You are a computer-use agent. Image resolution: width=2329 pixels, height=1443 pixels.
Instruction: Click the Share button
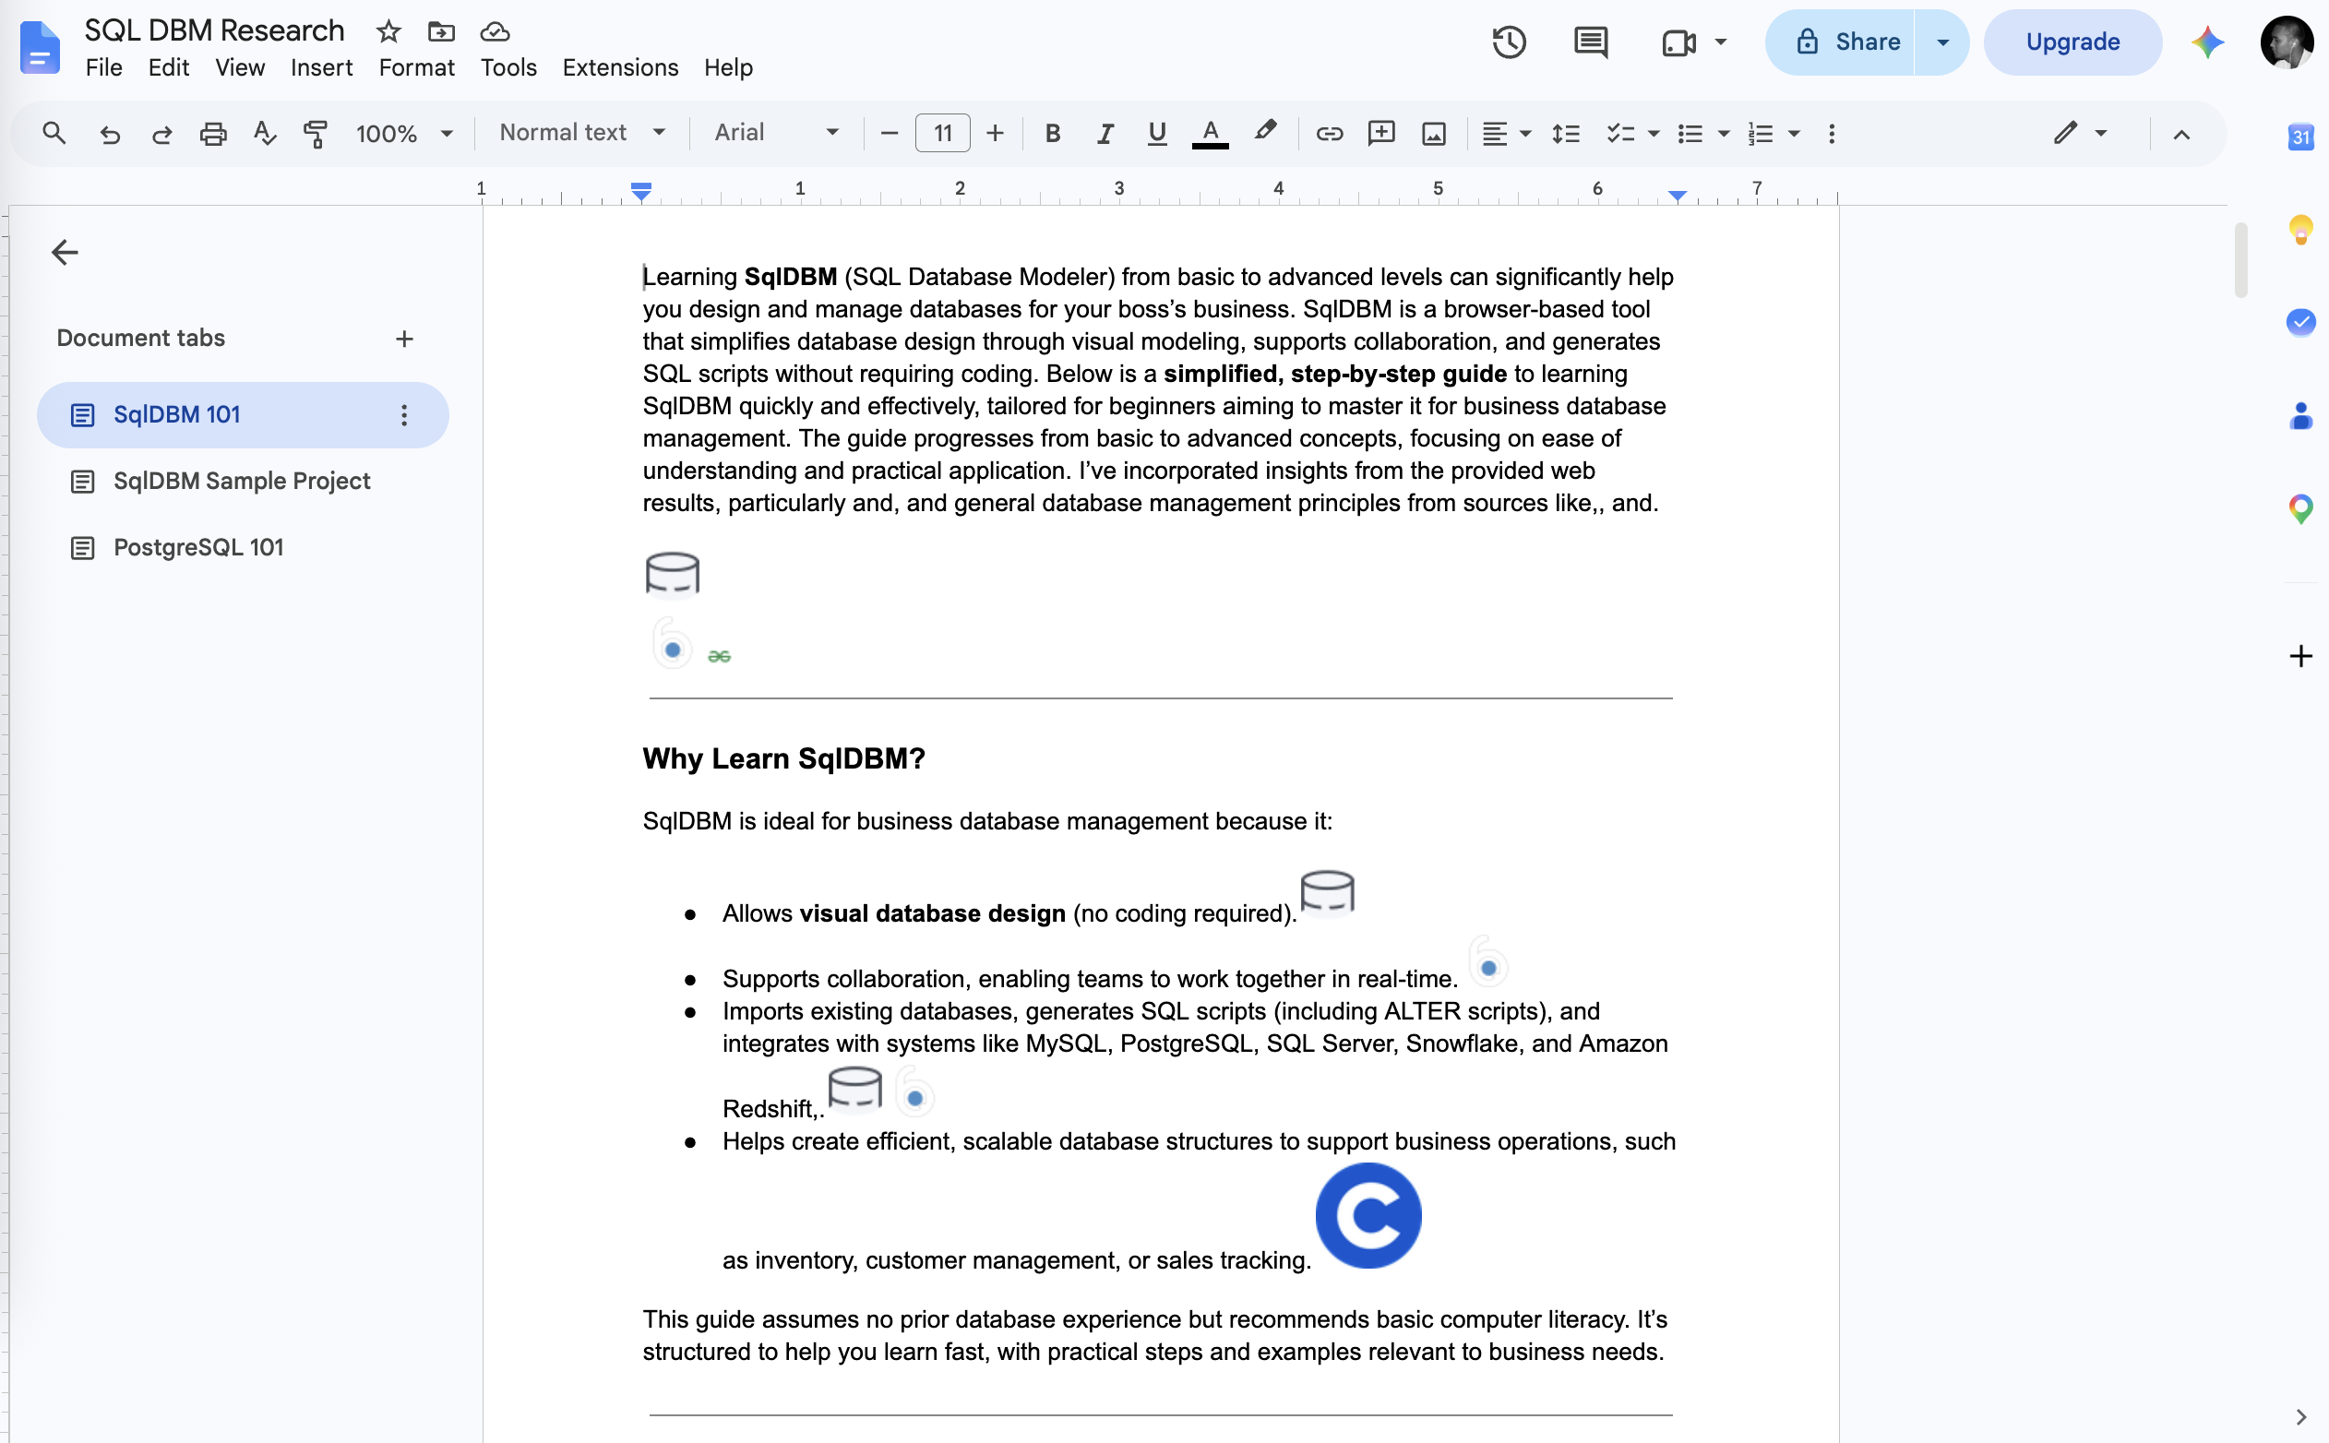point(1839,42)
